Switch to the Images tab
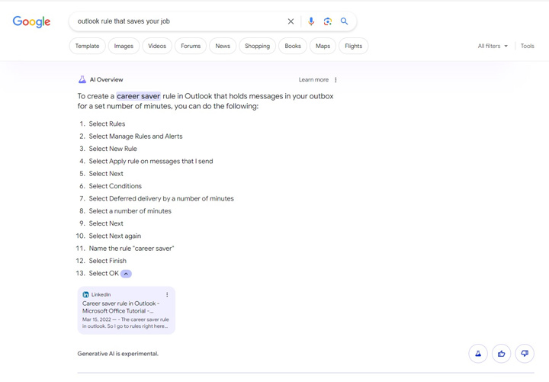 coord(124,47)
